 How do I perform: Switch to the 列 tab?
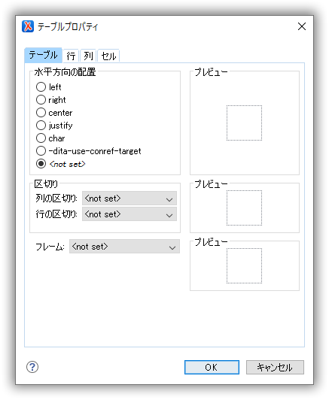(x=88, y=56)
